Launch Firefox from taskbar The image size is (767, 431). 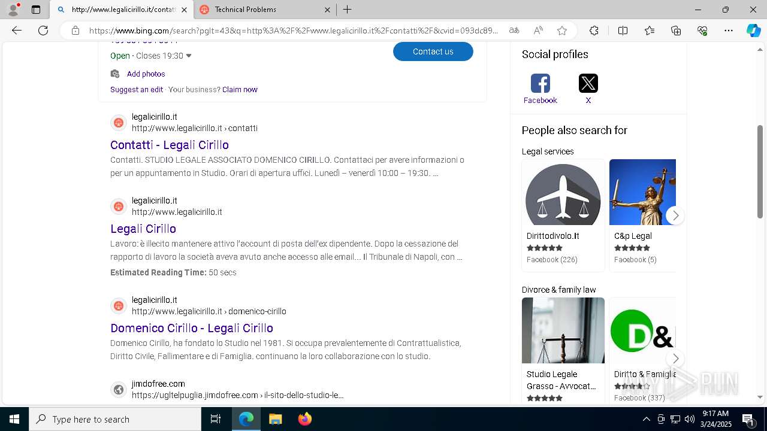[x=304, y=419]
